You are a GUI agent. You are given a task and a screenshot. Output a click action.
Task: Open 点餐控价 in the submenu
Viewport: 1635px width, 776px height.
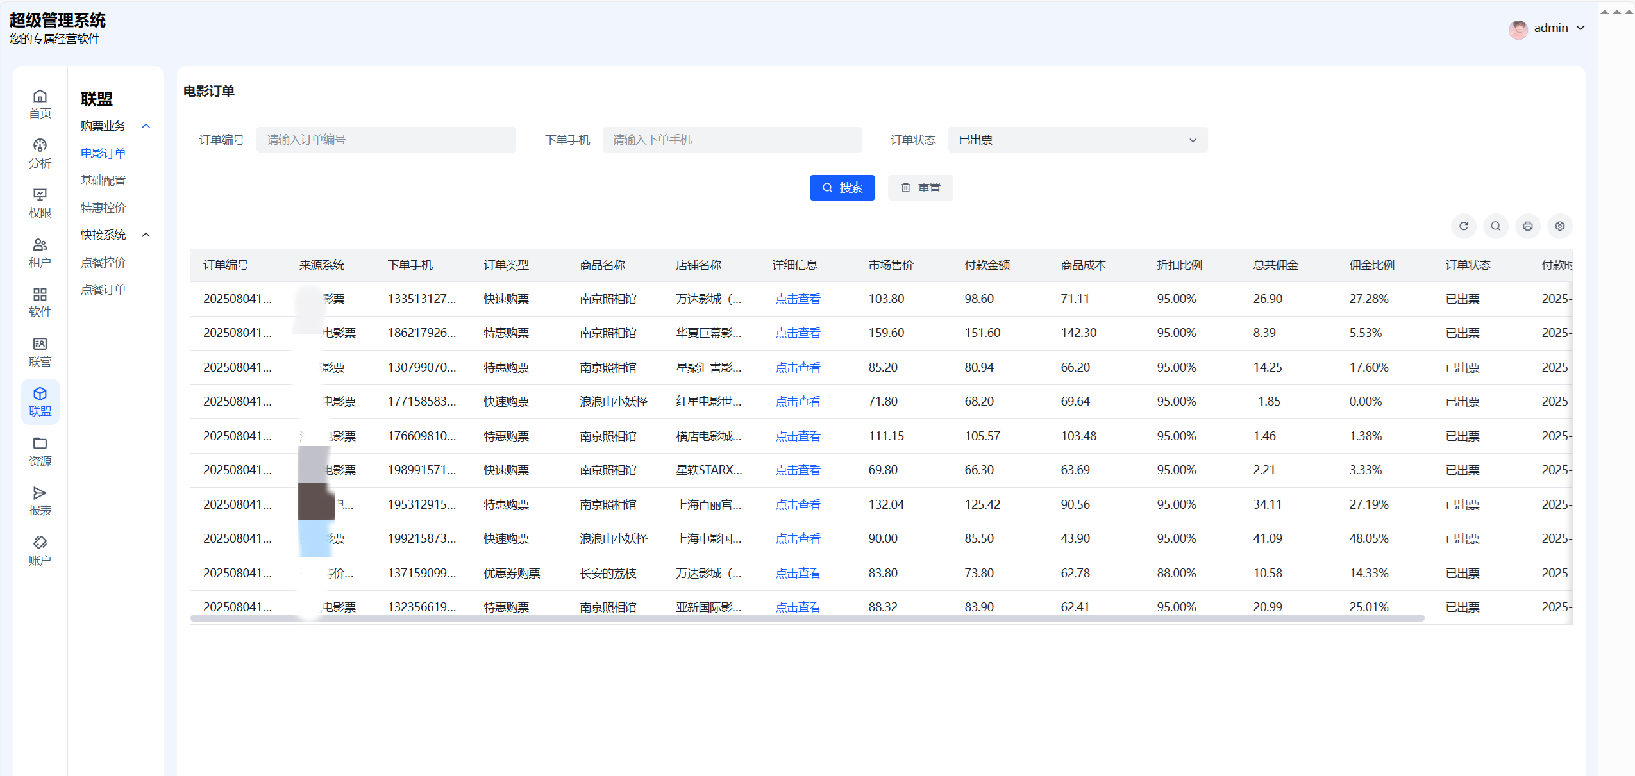(x=103, y=263)
